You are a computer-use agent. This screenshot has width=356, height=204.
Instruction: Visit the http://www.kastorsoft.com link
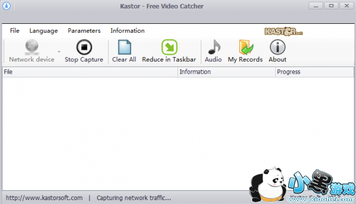coord(44,198)
